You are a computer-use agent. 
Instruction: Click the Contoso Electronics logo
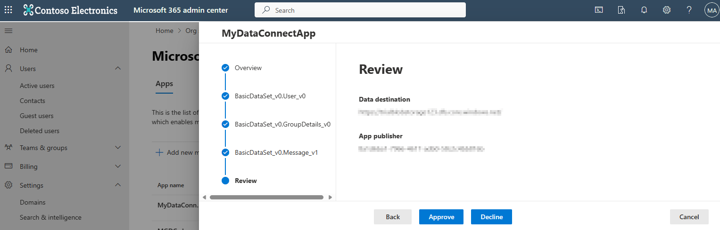[x=70, y=10]
